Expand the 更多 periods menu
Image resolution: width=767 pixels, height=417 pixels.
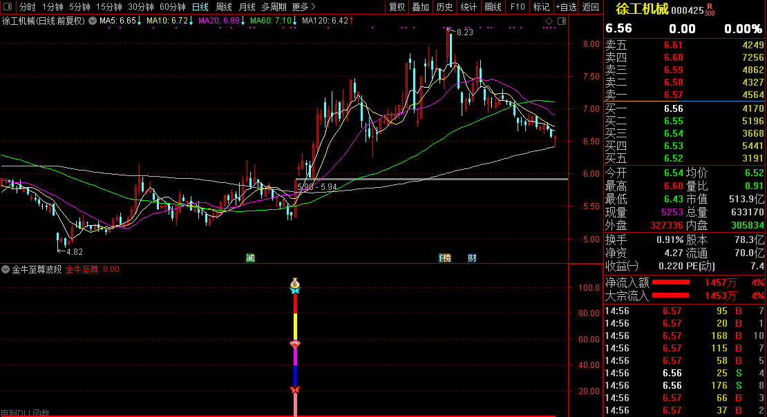[x=303, y=7]
